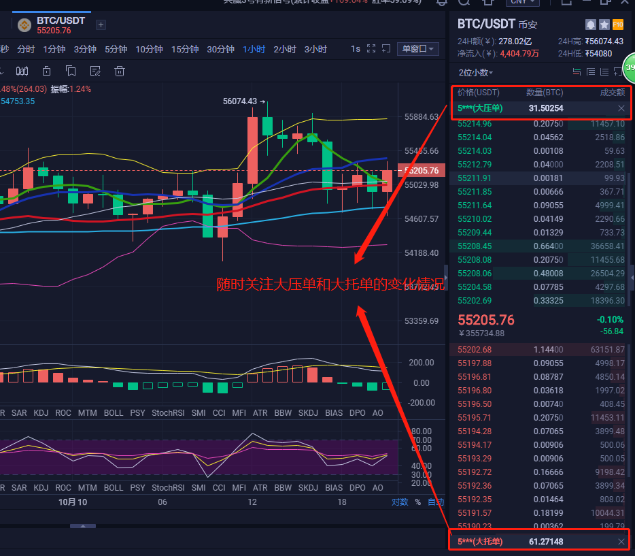Click the 数量(BTC) column header
Image resolution: width=635 pixels, height=556 pixels.
[x=545, y=93]
